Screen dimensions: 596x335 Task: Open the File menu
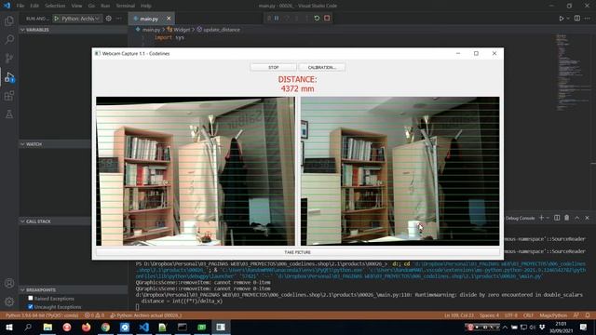pyautogui.click(x=20, y=6)
